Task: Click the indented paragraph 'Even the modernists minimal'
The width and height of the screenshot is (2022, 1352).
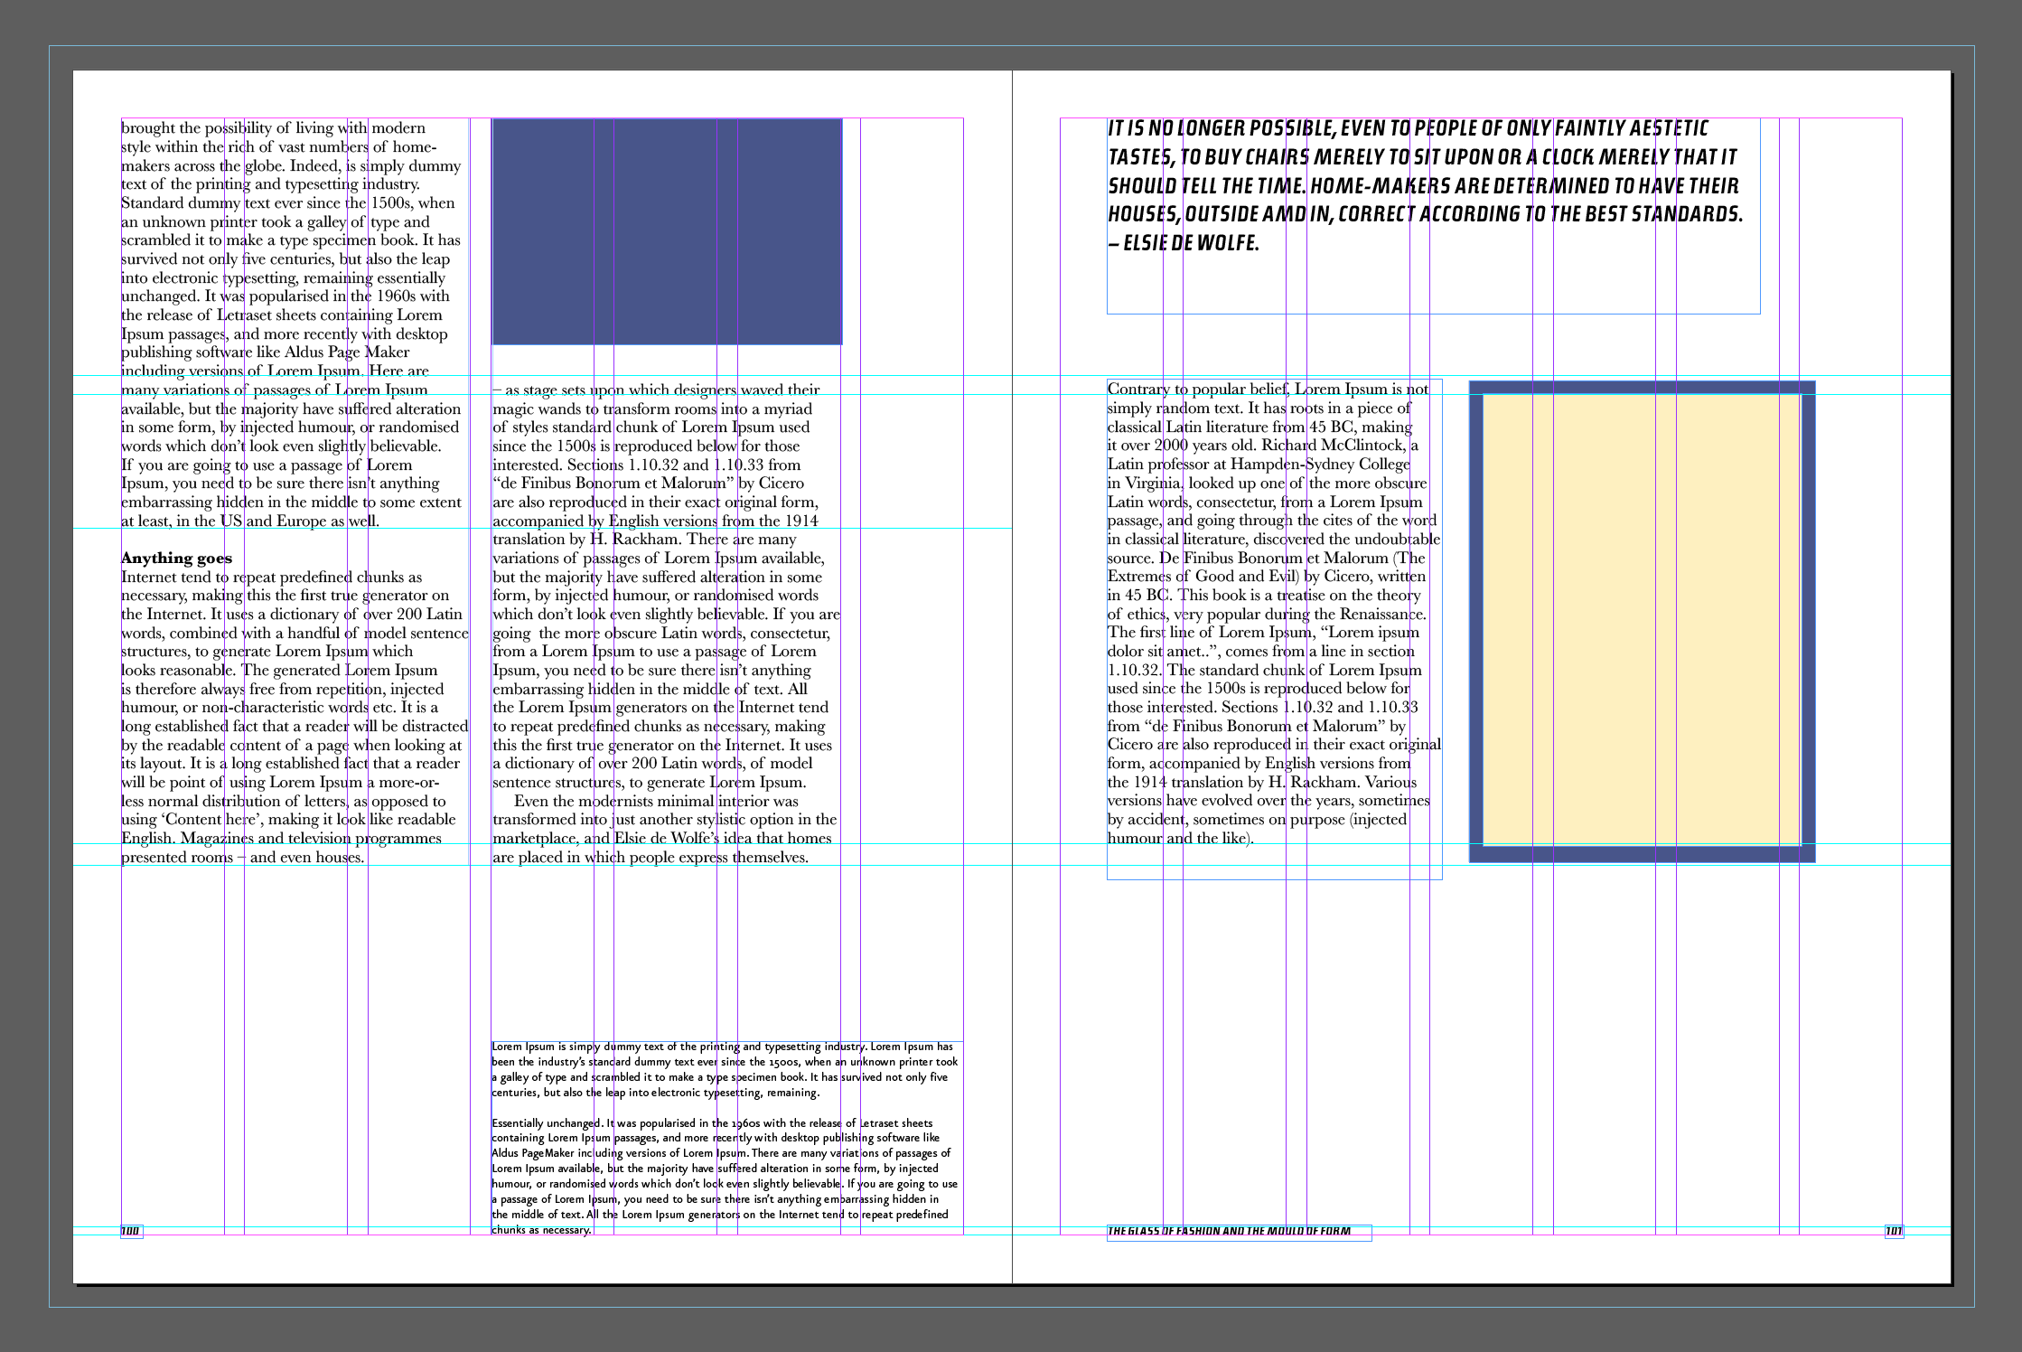Action: pos(656,802)
